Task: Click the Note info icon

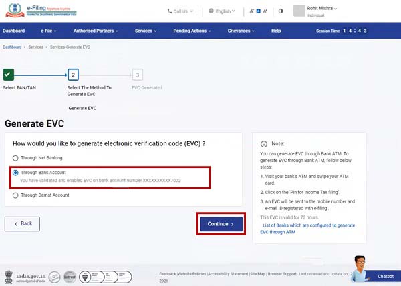Action: (x=263, y=143)
